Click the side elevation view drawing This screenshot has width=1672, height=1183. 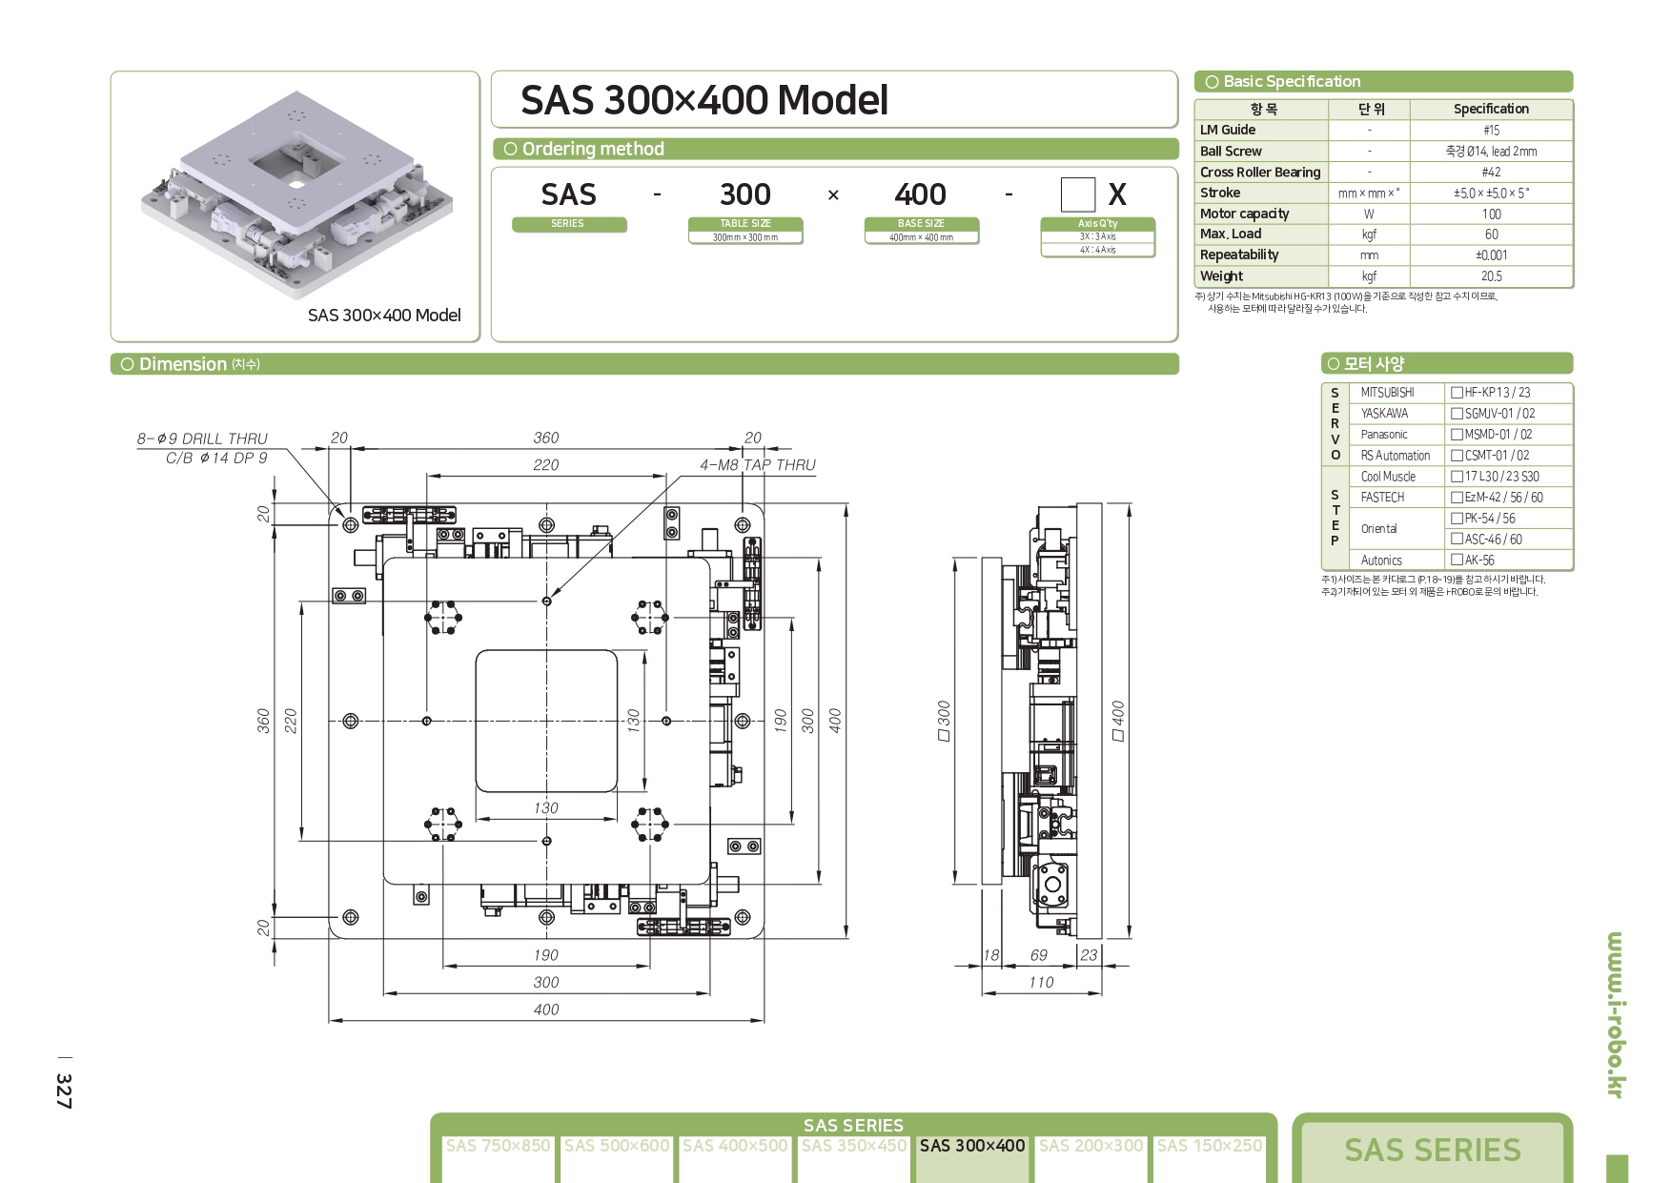1041,721
